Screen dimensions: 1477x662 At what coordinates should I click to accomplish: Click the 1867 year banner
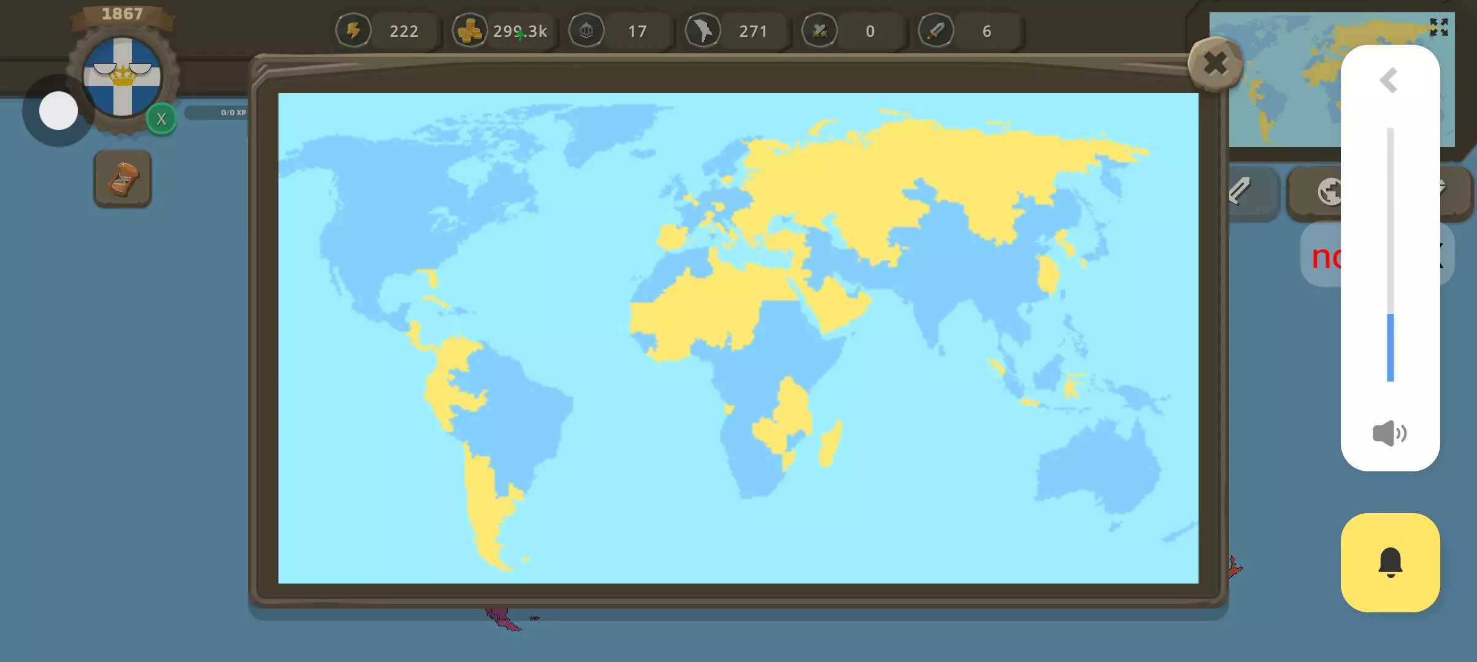122,14
